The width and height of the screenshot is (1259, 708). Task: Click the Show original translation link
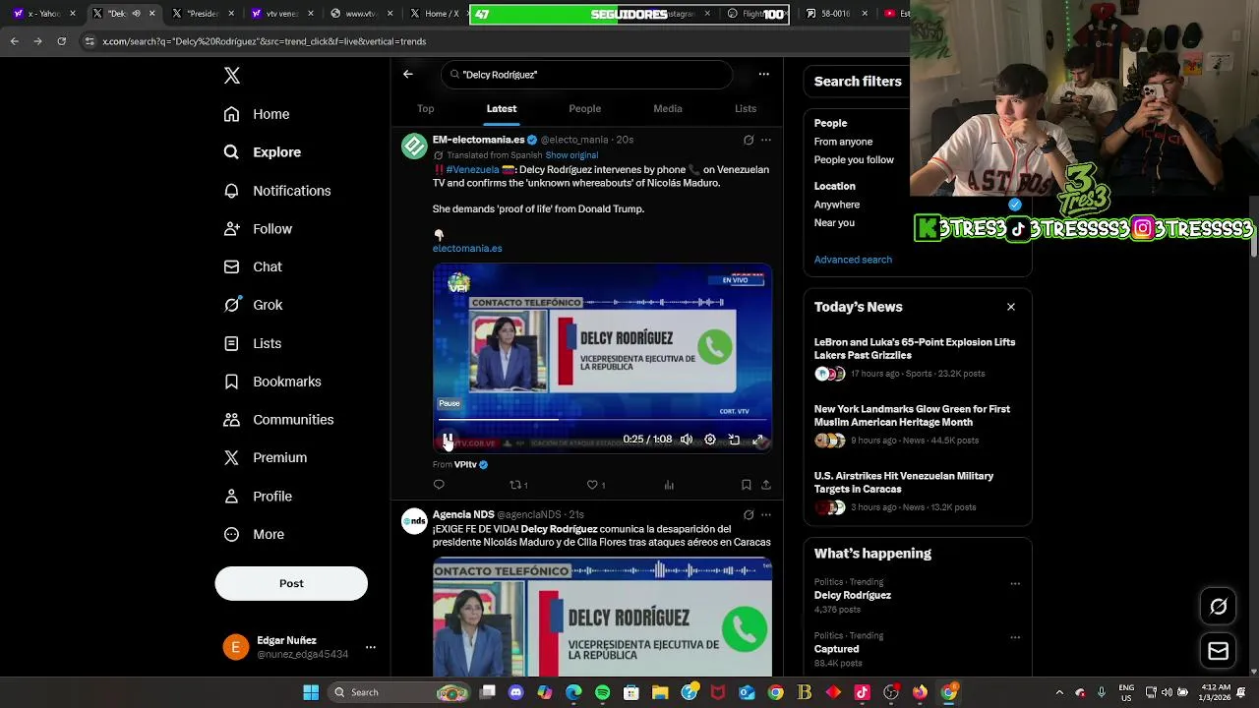point(571,155)
